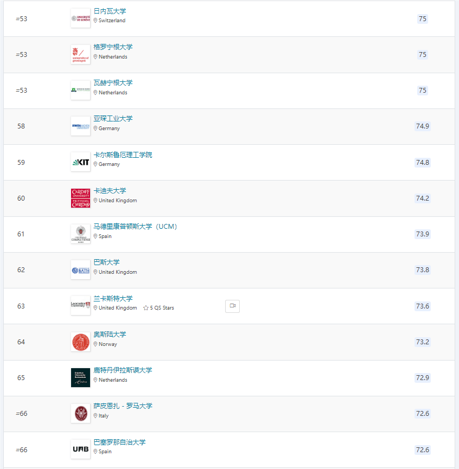Click the University of Bath logo
The height and width of the screenshot is (469, 459).
click(x=80, y=270)
